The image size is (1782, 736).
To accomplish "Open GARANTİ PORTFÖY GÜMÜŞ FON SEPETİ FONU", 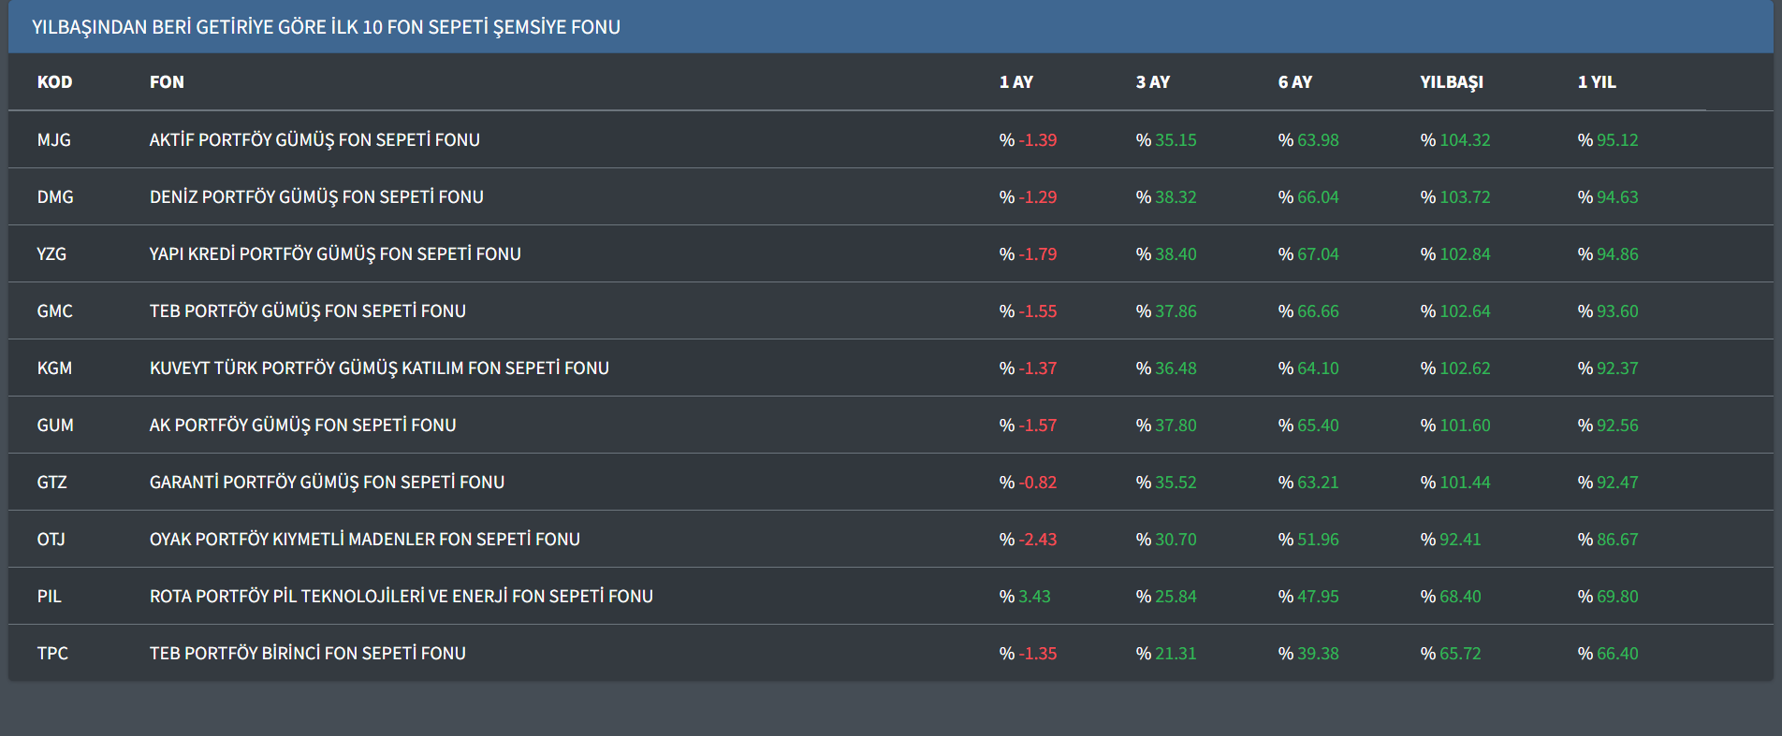I will (x=327, y=483).
